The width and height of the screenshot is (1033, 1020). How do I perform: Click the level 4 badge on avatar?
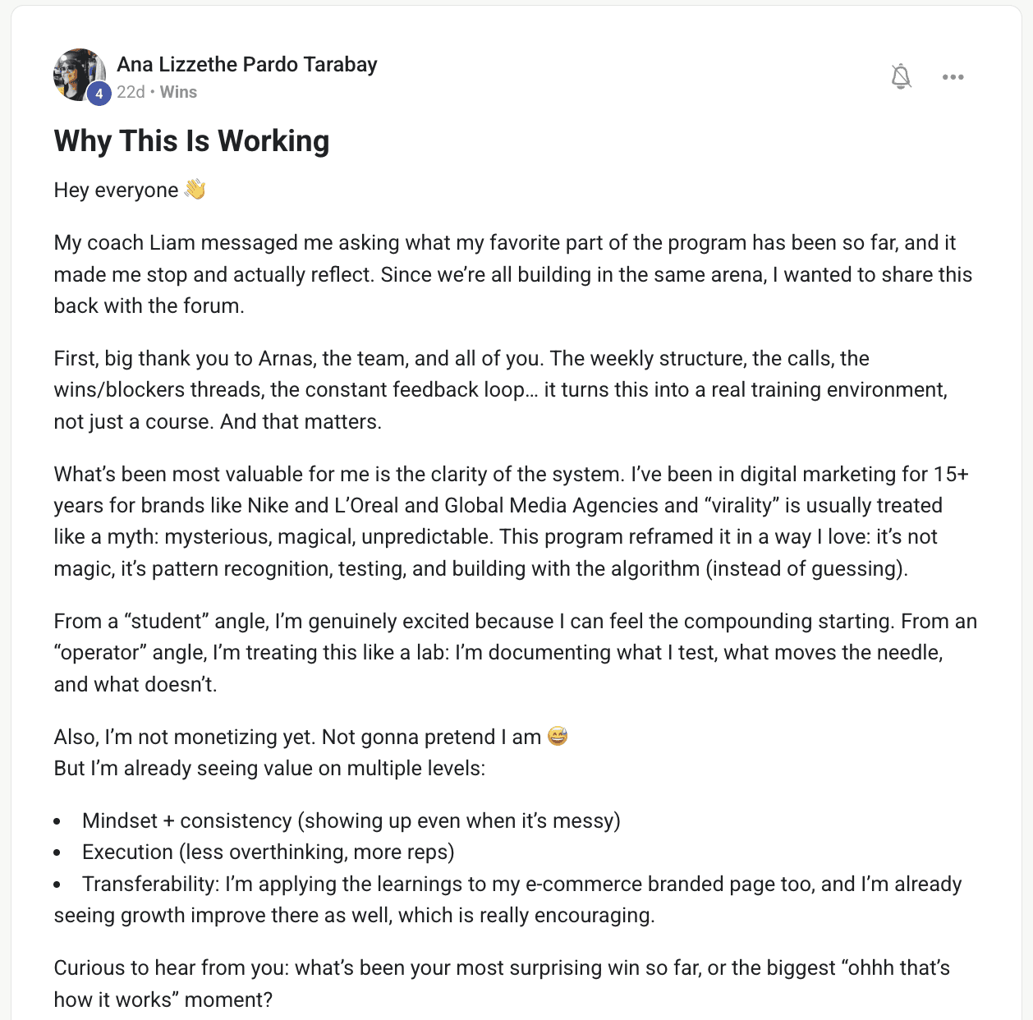(99, 94)
